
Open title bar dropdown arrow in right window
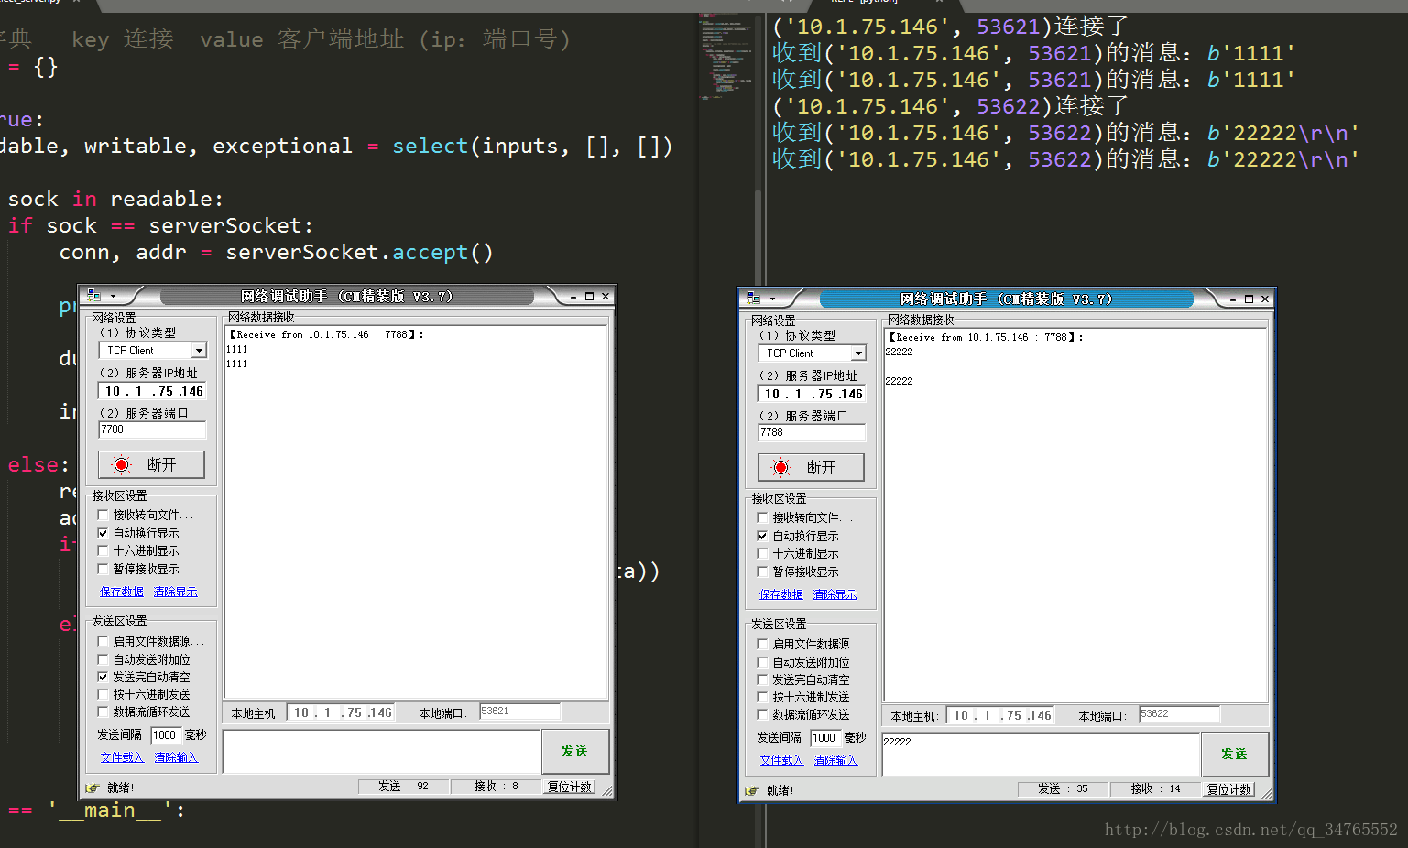pyautogui.click(x=772, y=299)
